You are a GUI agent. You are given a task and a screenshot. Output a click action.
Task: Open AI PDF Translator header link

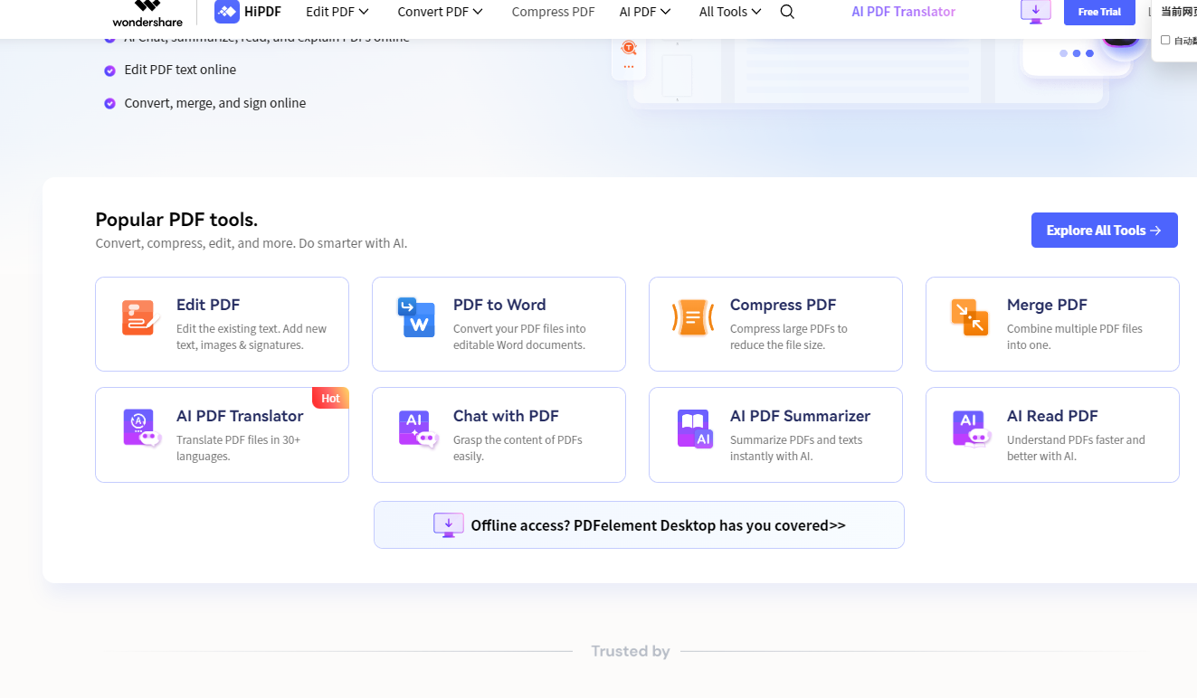[903, 12]
